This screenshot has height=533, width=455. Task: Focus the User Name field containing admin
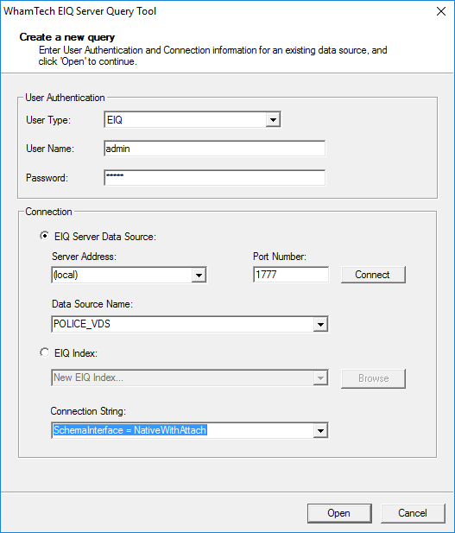click(214, 149)
